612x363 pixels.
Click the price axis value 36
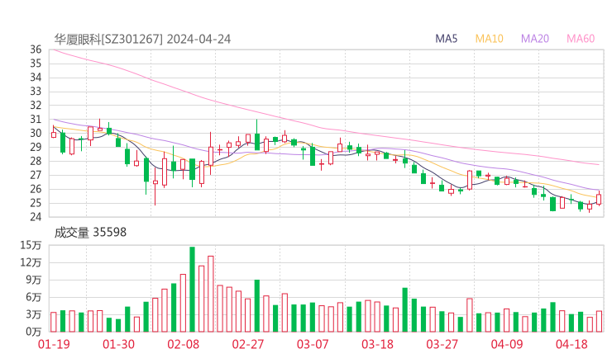(x=36, y=49)
